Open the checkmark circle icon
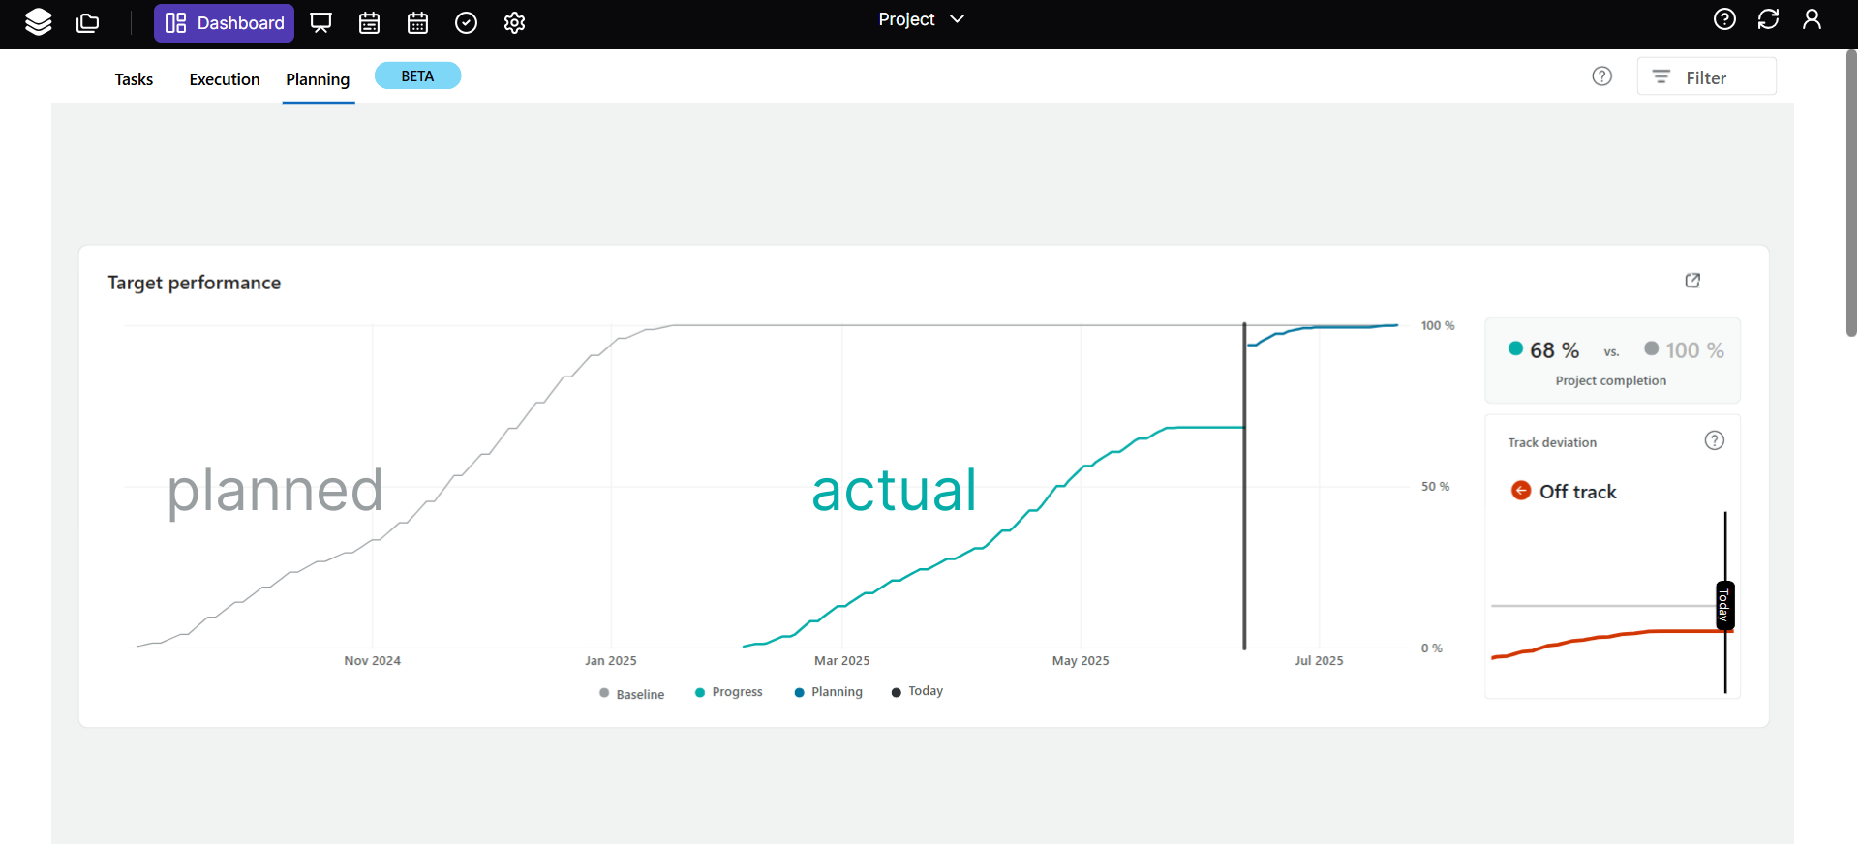The image size is (1859, 844). pos(466,22)
